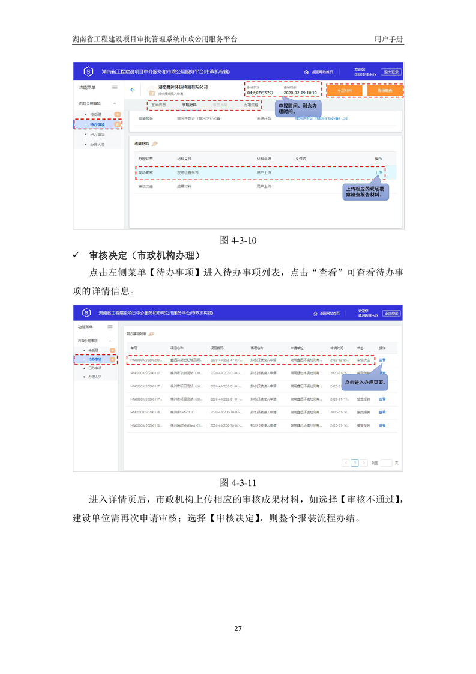Collapse 市政公用事项 group in Figure 4-3-10 sidebar

[115, 103]
